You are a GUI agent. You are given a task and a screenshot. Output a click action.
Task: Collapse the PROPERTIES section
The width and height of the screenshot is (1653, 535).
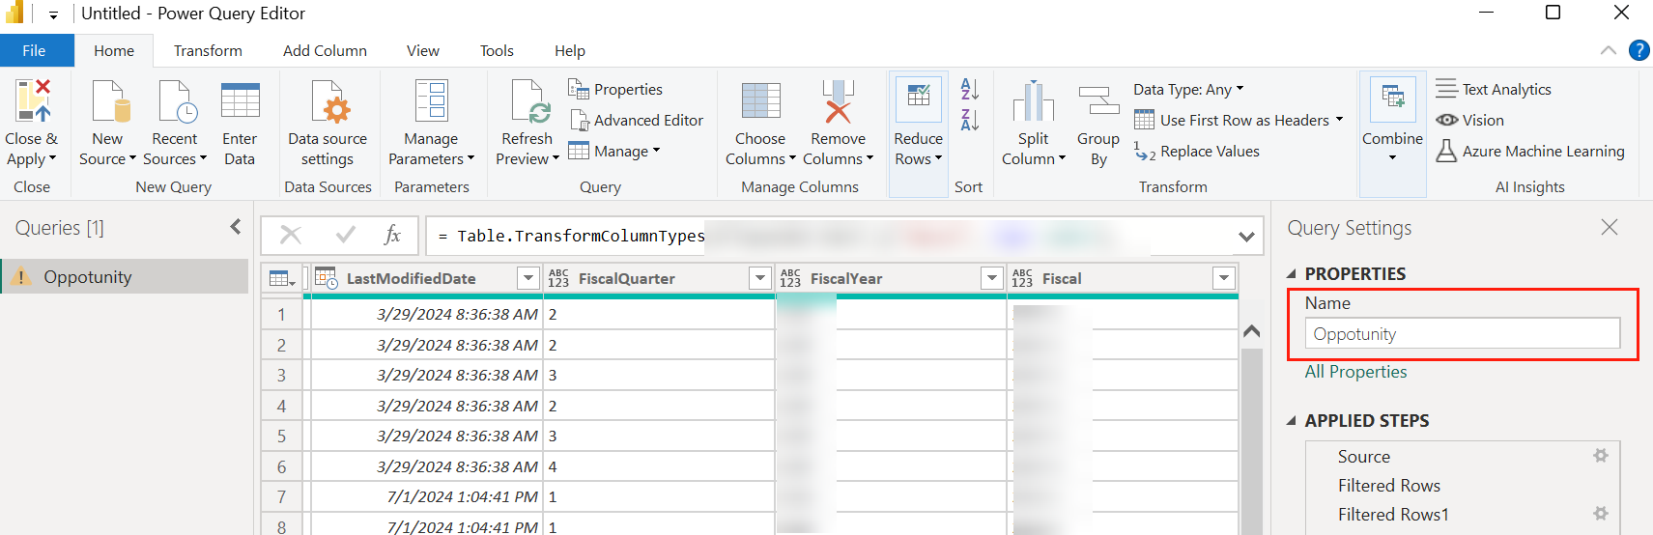pos(1292,274)
